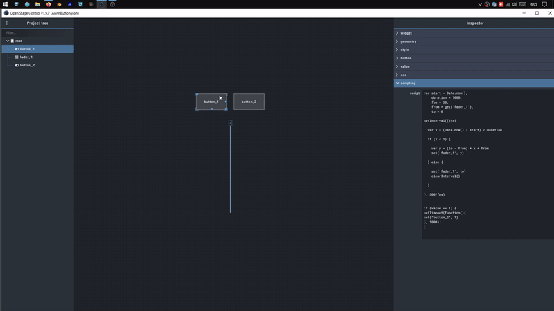The width and height of the screenshot is (554, 311).
Task: Expand the value inspector category
Action: (x=474, y=66)
